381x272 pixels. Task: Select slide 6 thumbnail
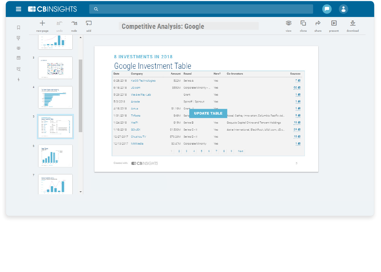(x=55, y=156)
